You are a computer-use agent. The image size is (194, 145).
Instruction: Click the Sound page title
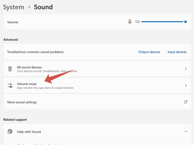point(43,7)
